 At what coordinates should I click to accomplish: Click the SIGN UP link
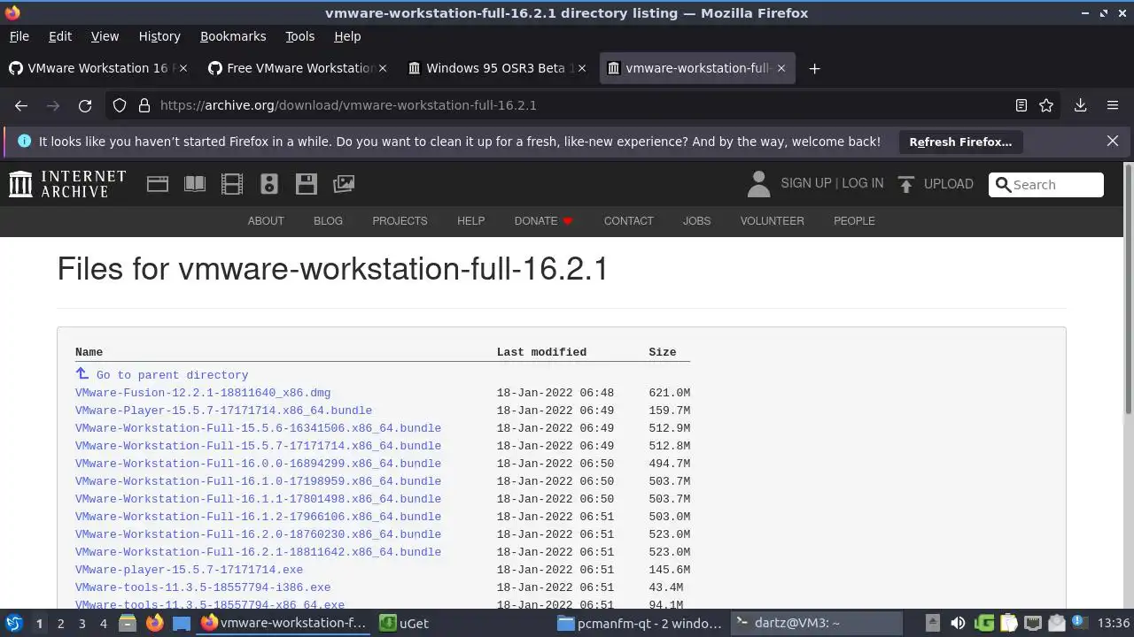point(805,183)
